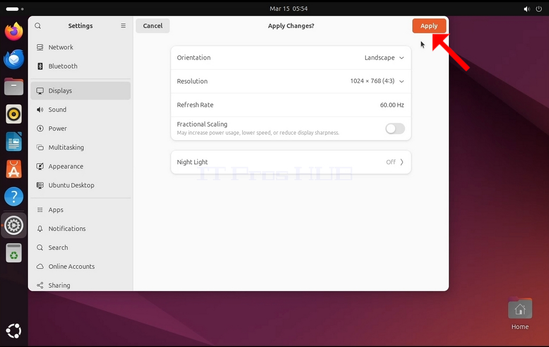The width and height of the screenshot is (549, 347).
Task: Open the Files manager from the dock
Action: click(13, 86)
